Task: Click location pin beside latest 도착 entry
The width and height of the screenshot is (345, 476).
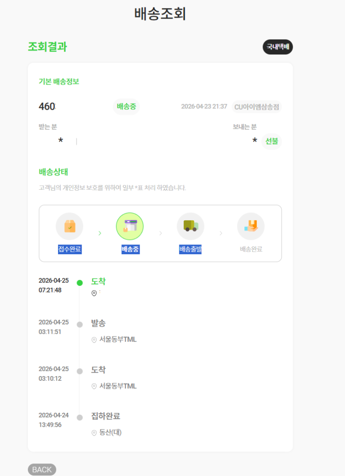Action: [x=94, y=293]
